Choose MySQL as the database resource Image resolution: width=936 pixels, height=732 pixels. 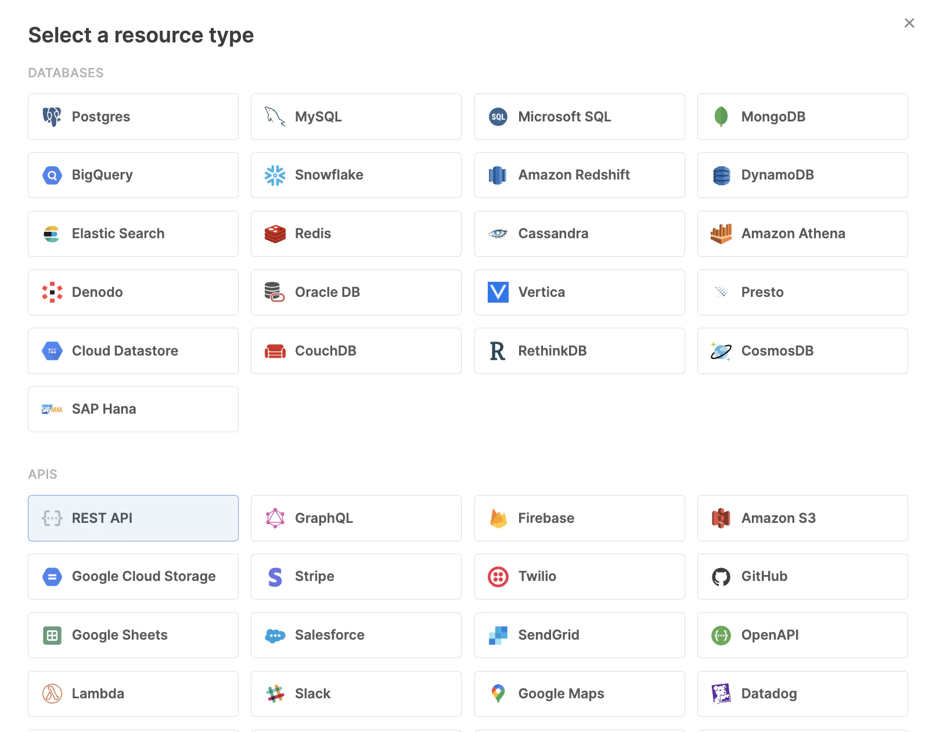pos(356,117)
